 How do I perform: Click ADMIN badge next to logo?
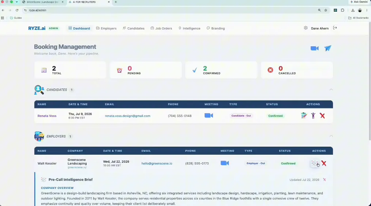click(x=53, y=28)
